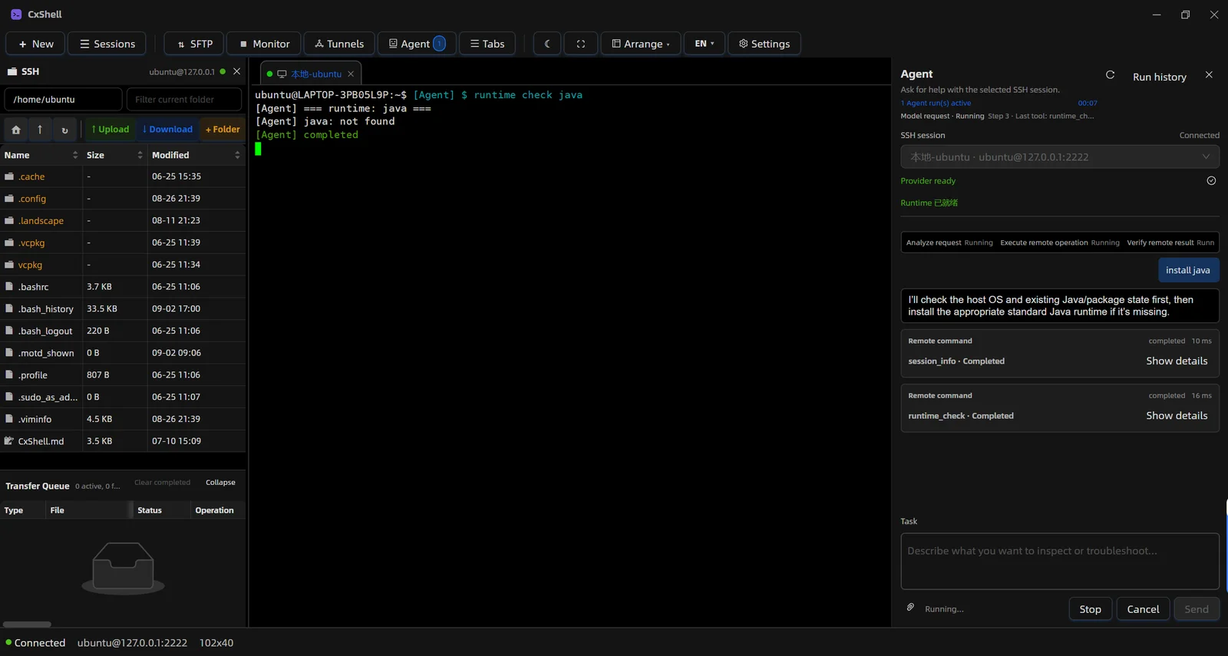Open the SSH session dropdown
1228x656 pixels.
1060,157
